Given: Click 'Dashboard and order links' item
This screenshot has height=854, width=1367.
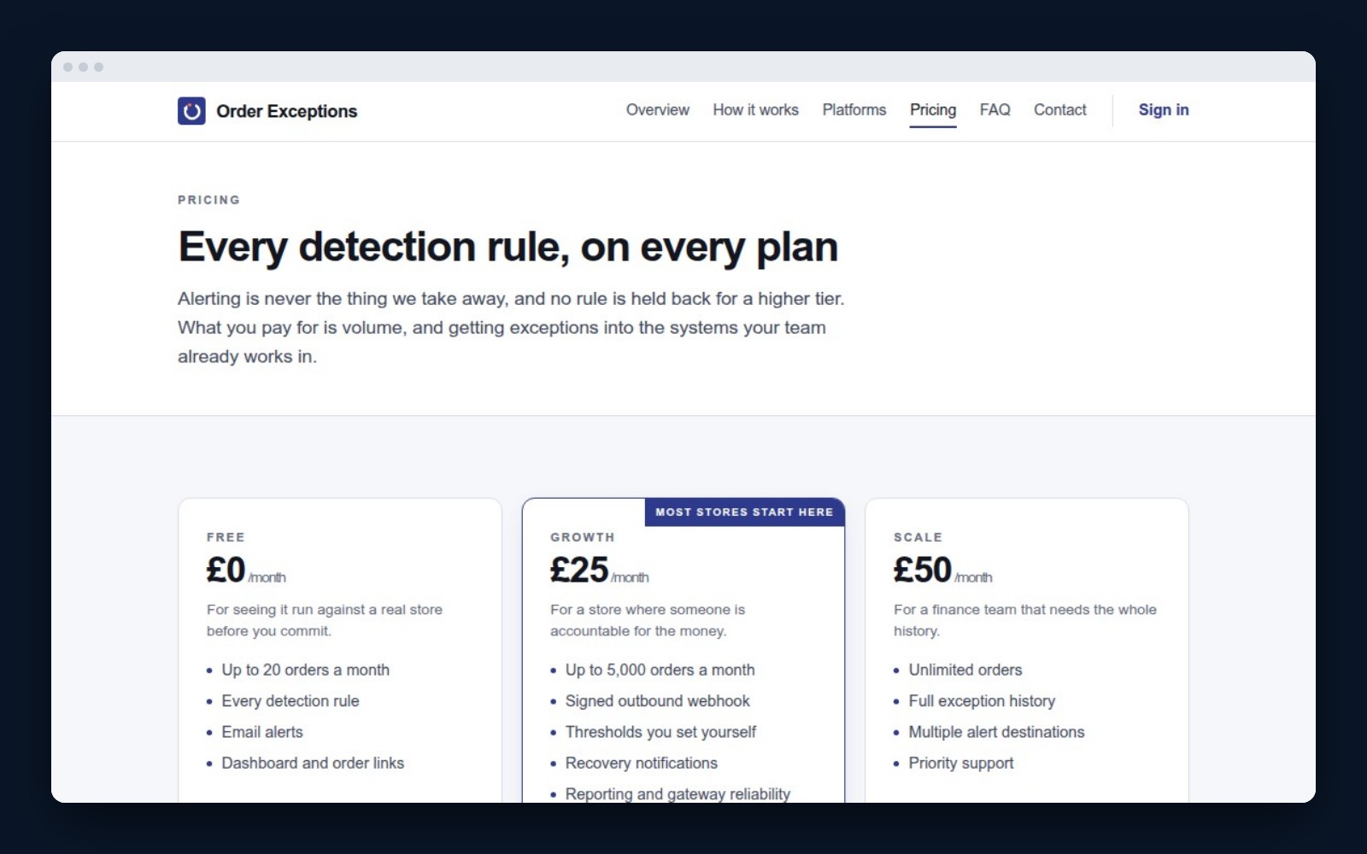Looking at the screenshot, I should pos(313,763).
